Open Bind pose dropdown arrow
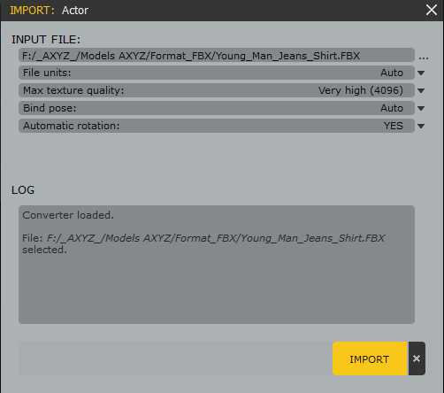The width and height of the screenshot is (444, 393). point(421,108)
